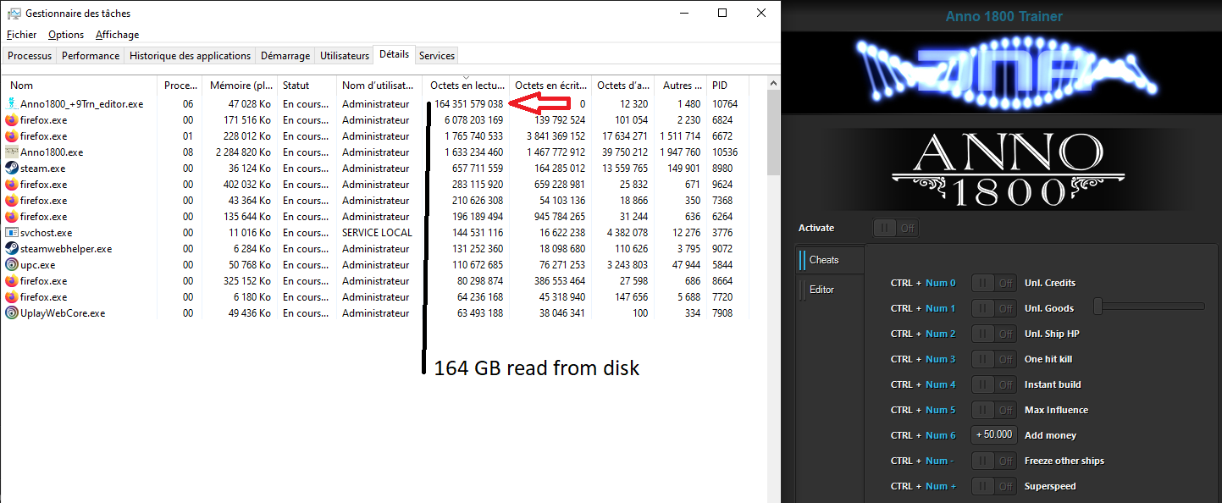Sort by the Octets en lecture column
The height and width of the screenshot is (503, 1222).
click(x=465, y=86)
